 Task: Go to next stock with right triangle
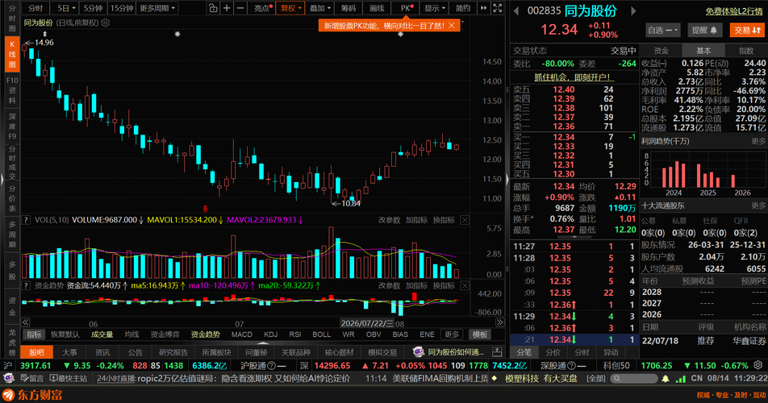point(633,10)
